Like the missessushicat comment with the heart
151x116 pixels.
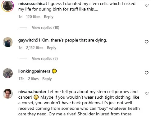click(147, 5)
